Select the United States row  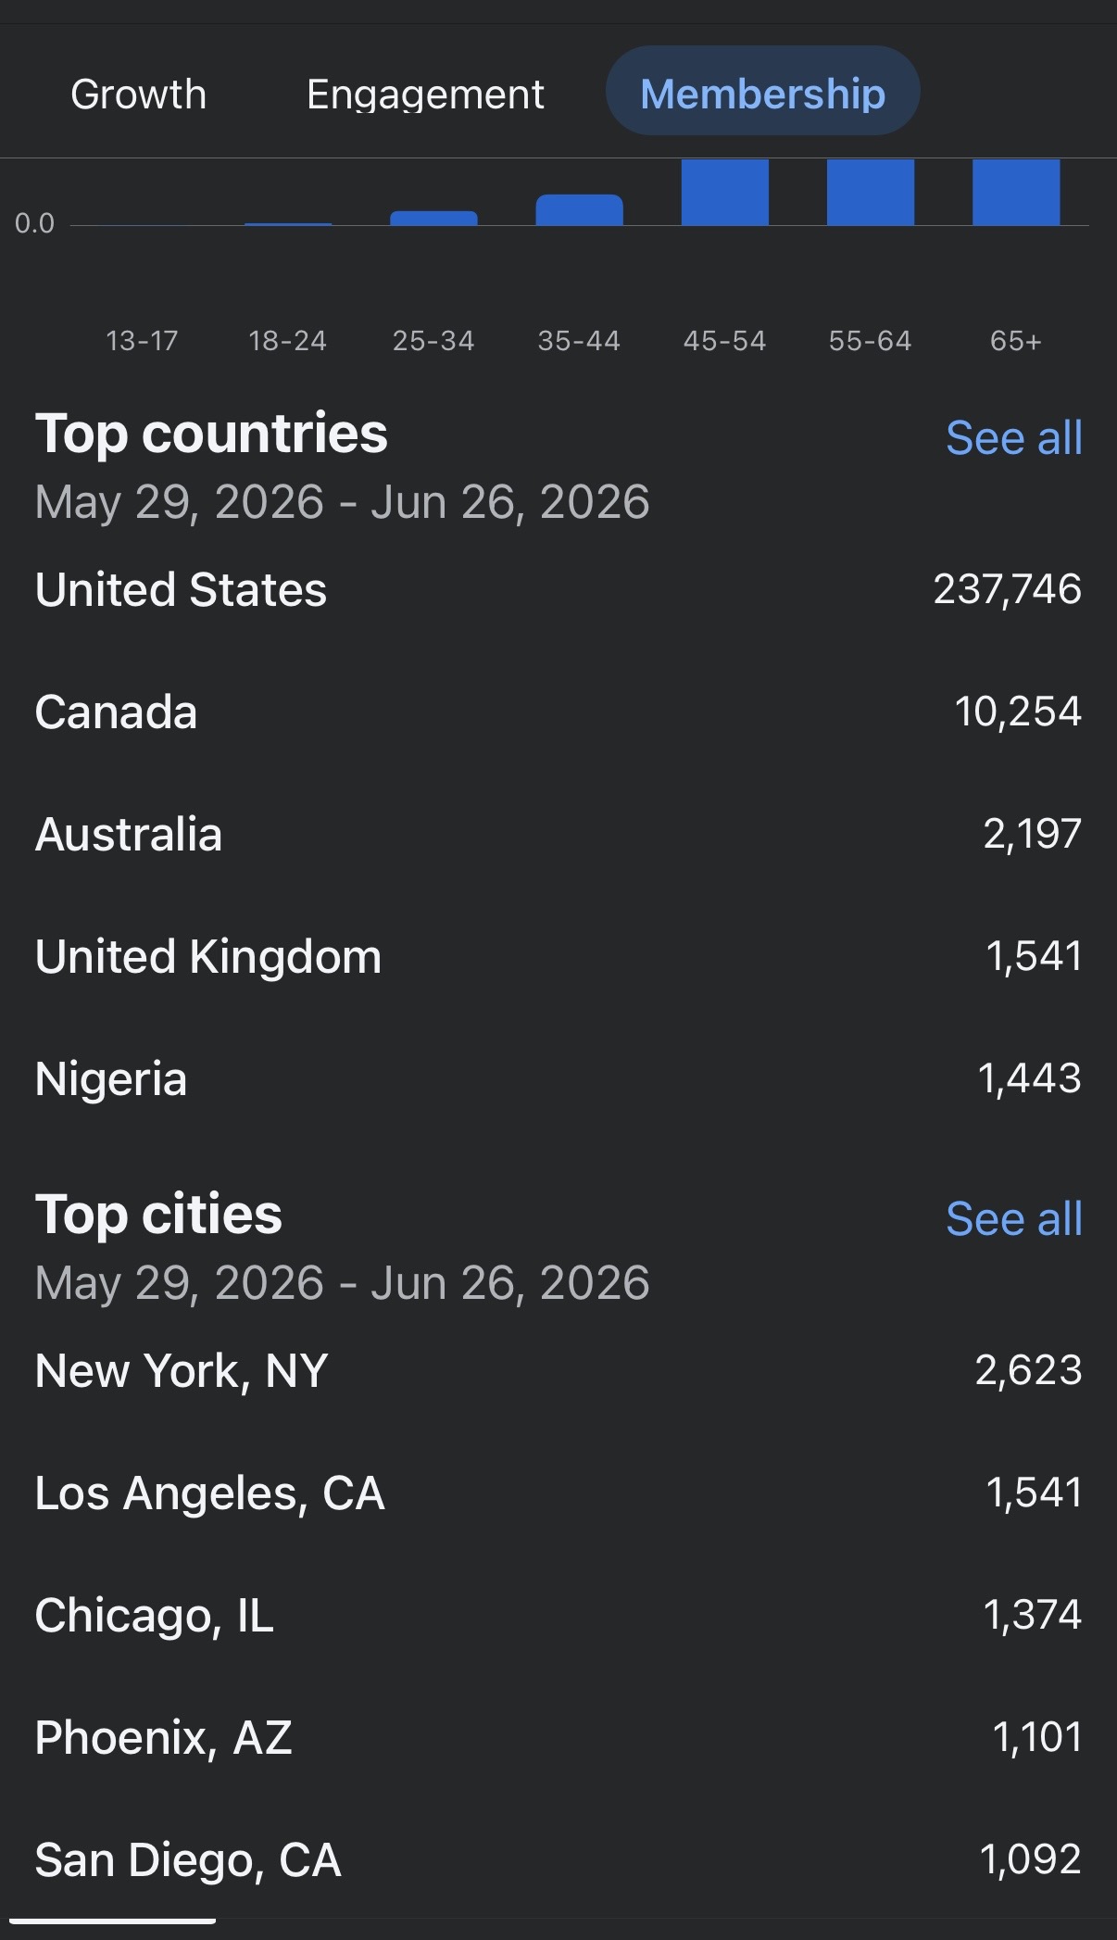point(558,589)
